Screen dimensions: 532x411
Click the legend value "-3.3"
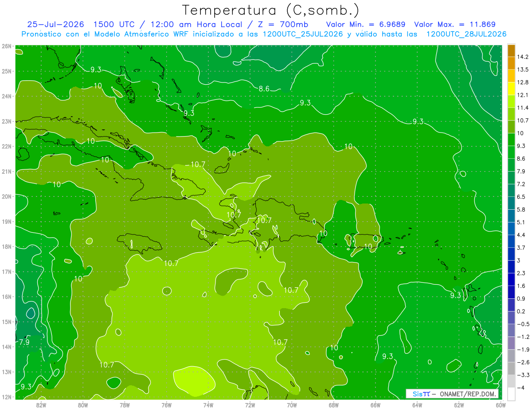click(x=523, y=375)
